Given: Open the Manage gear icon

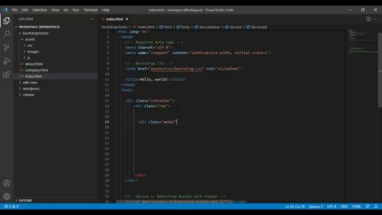Looking at the screenshot, I should (7, 196).
